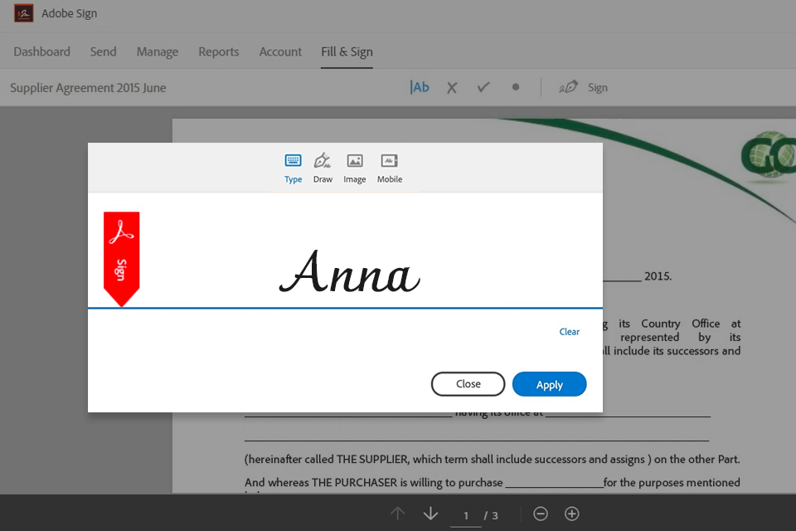Switch to Draw signature mode
Screen dimensions: 796x531
(323, 168)
